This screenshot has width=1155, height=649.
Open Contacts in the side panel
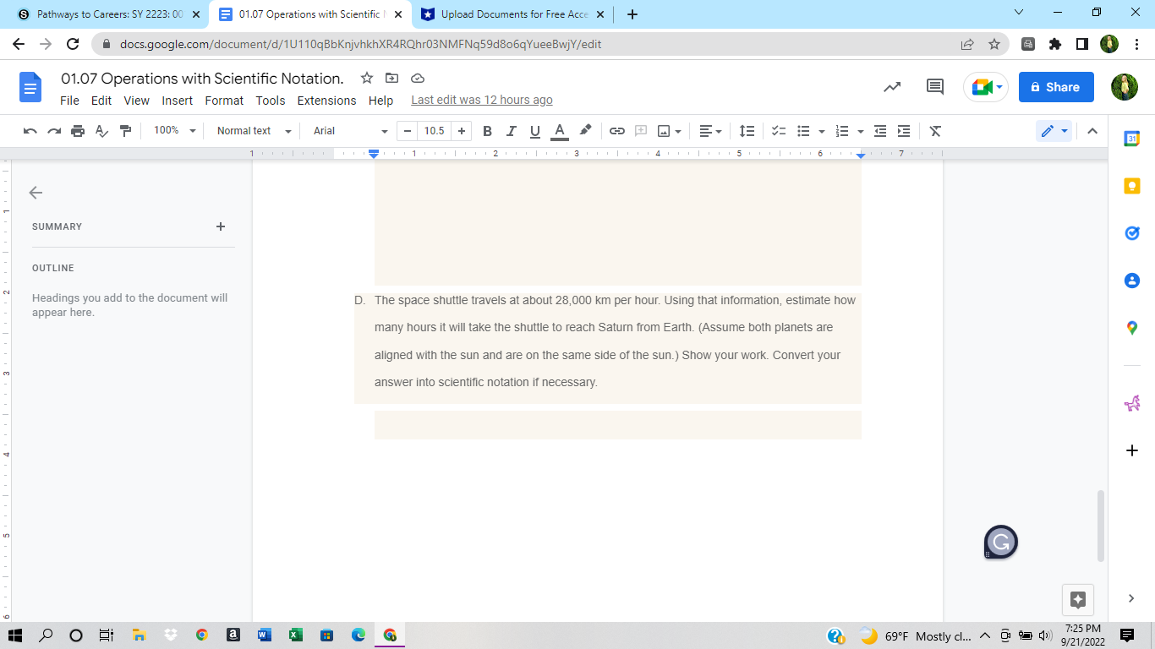coord(1132,281)
